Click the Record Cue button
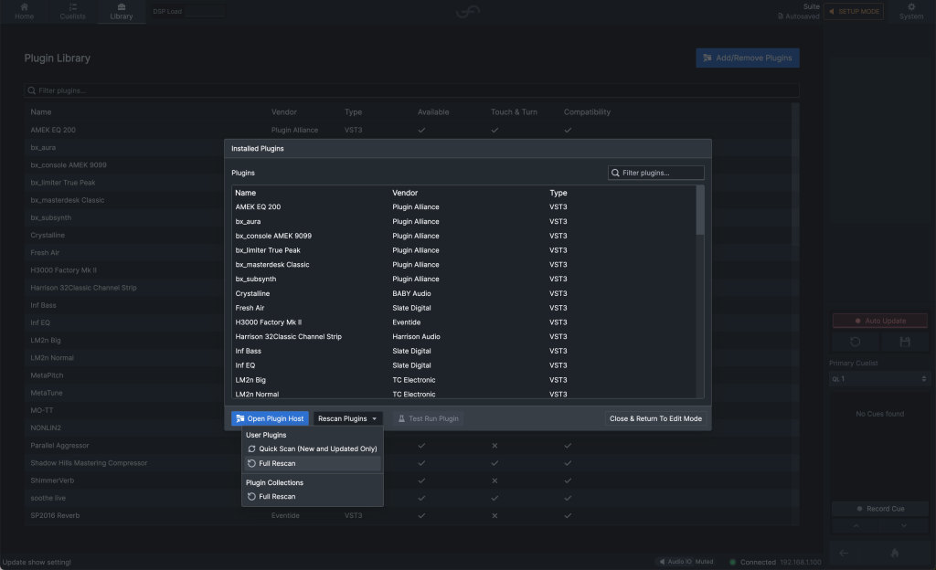Viewport: 936px width, 570px height. (x=880, y=509)
